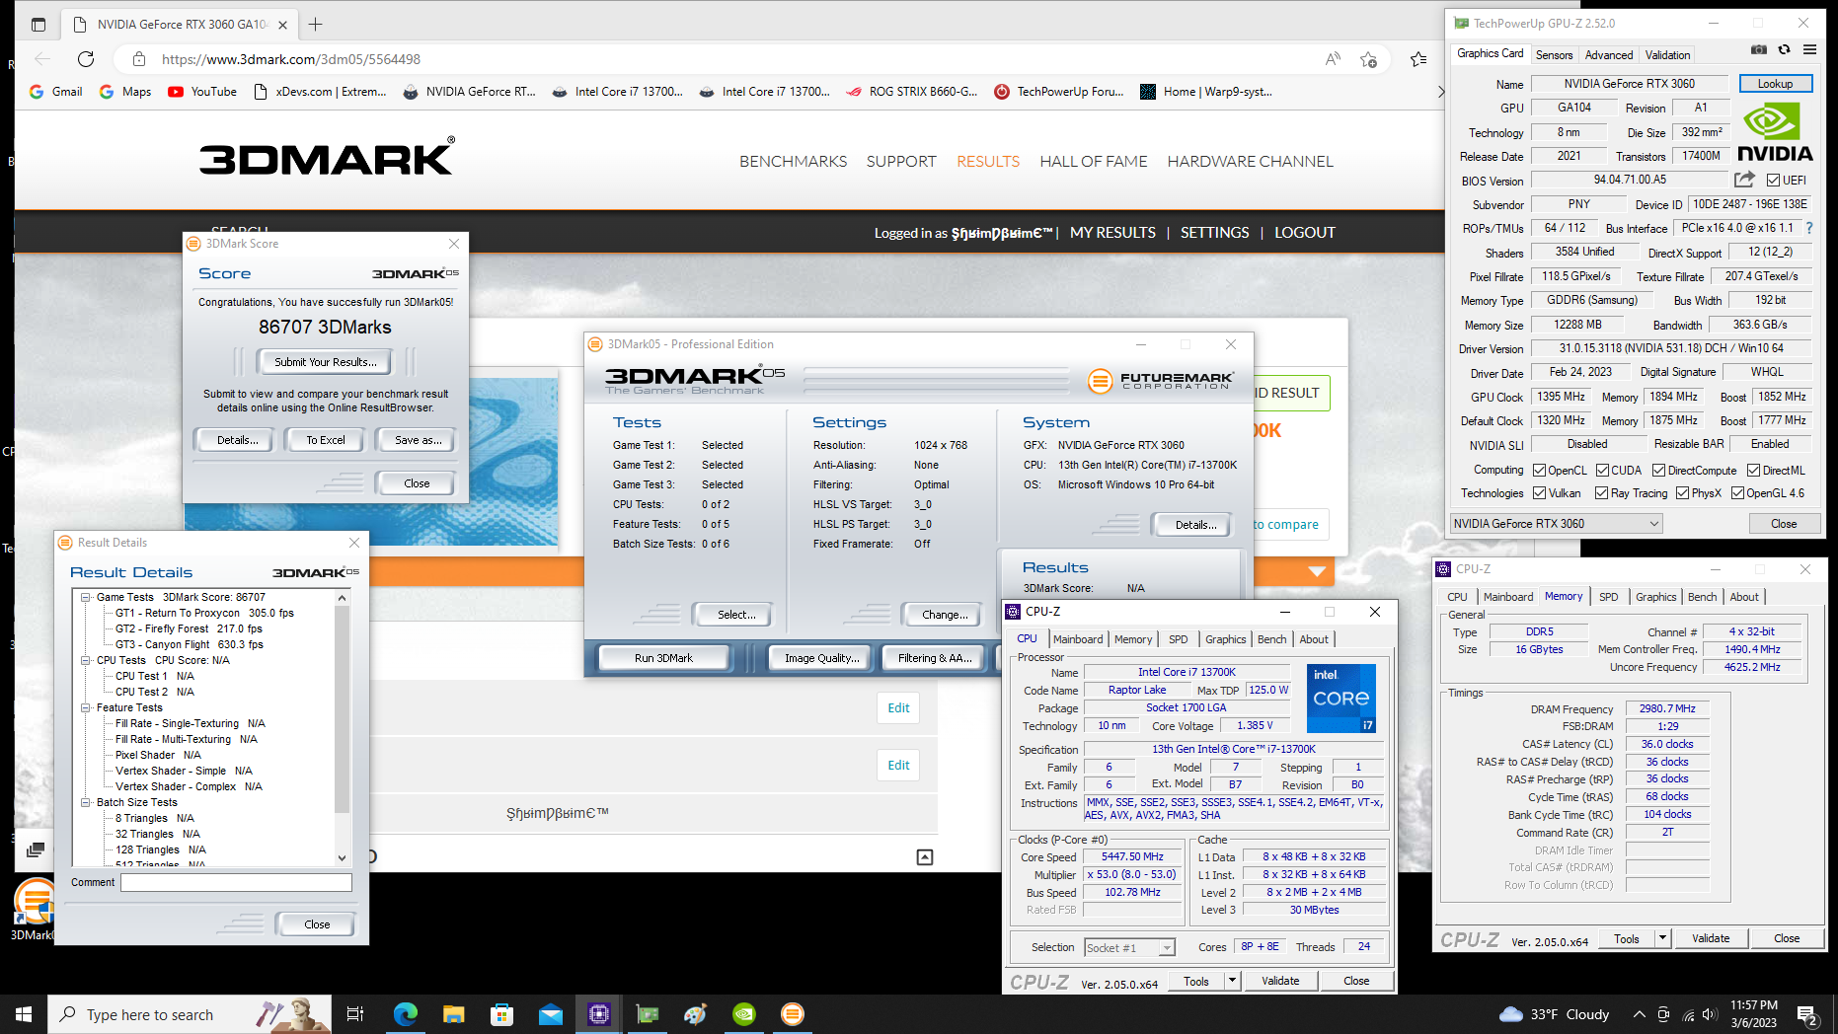The width and height of the screenshot is (1838, 1034).
Task: Click the Bus Interface question mark help icon
Action: coord(1808,228)
